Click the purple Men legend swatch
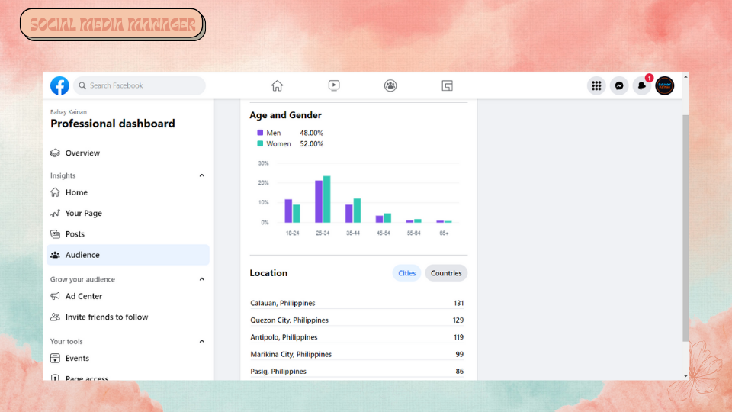The image size is (732, 412). point(260,133)
